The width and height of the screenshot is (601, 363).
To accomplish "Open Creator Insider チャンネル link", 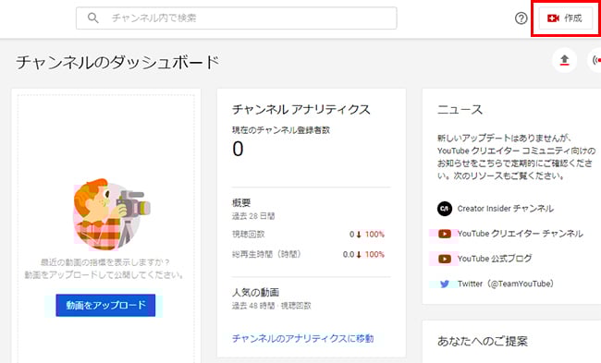I will (x=505, y=209).
